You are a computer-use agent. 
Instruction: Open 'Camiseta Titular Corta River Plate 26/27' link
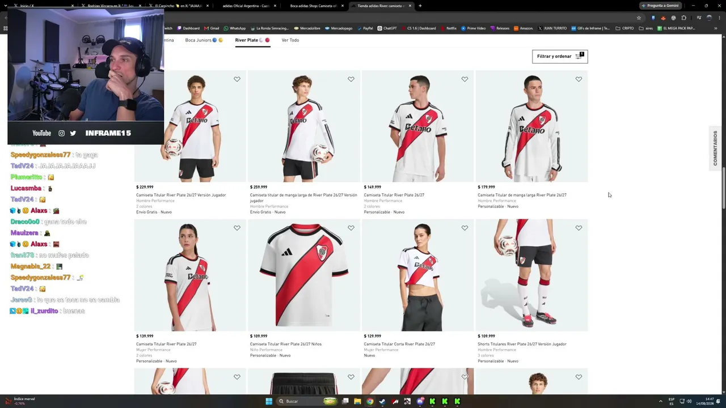tap(399, 344)
